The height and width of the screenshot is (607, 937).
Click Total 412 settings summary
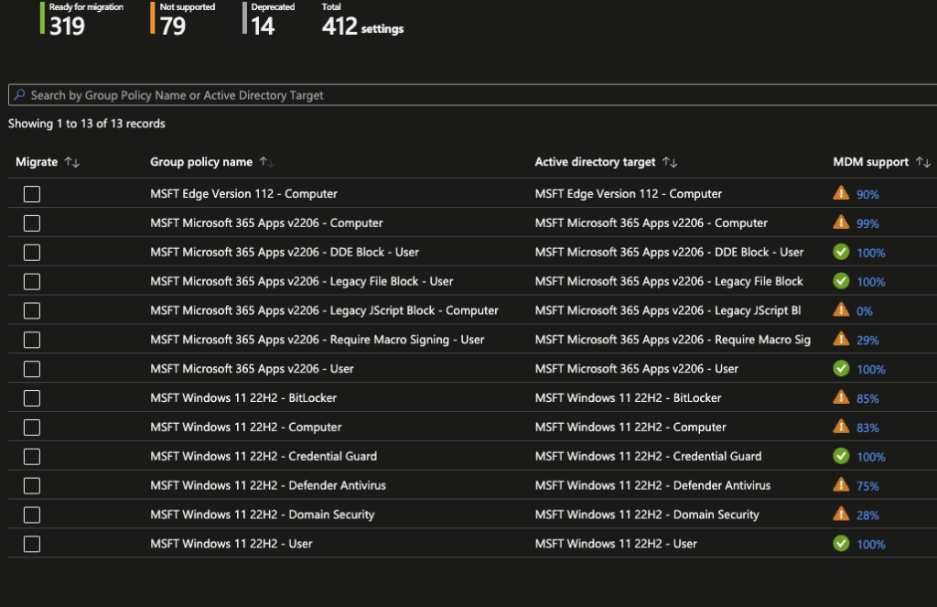click(362, 18)
